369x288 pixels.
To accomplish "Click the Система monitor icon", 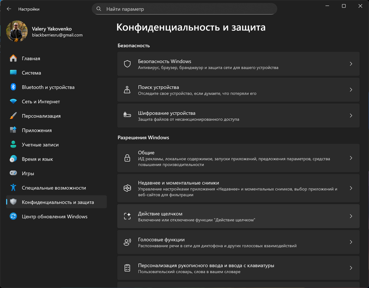I will click(13, 73).
